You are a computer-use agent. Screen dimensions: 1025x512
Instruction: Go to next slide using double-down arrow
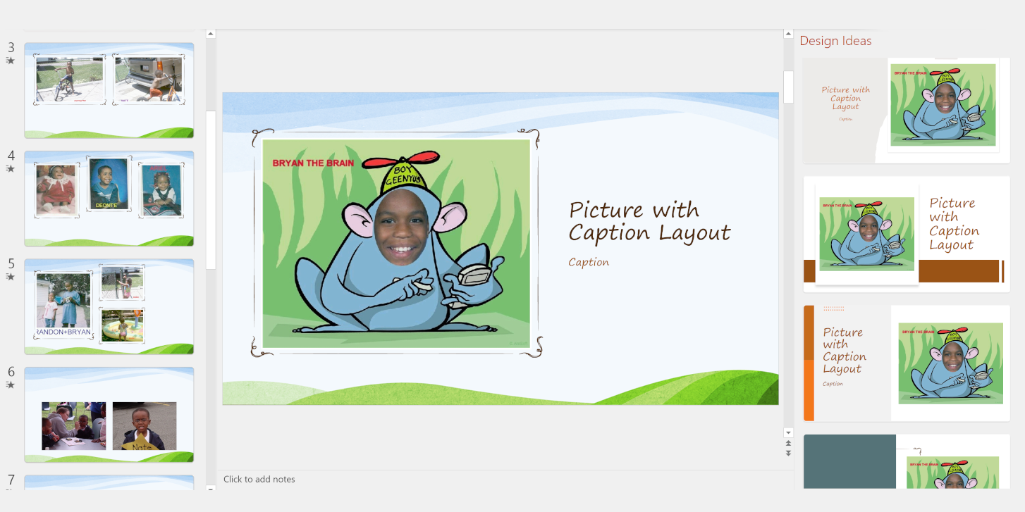(x=788, y=453)
